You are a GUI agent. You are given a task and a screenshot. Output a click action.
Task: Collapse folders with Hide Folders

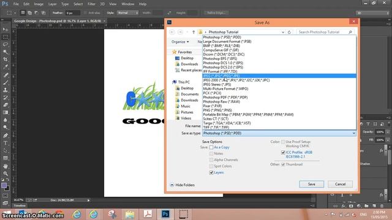pos(183,185)
